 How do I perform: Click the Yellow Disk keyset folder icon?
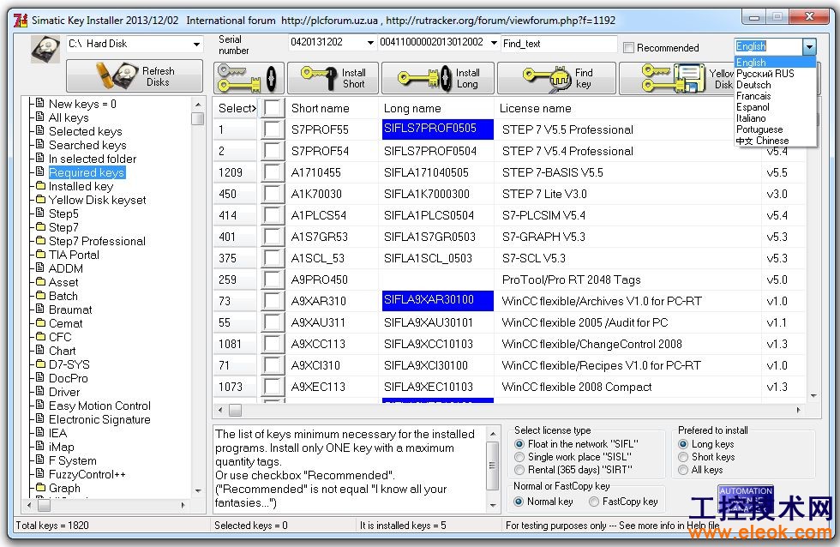click(40, 199)
